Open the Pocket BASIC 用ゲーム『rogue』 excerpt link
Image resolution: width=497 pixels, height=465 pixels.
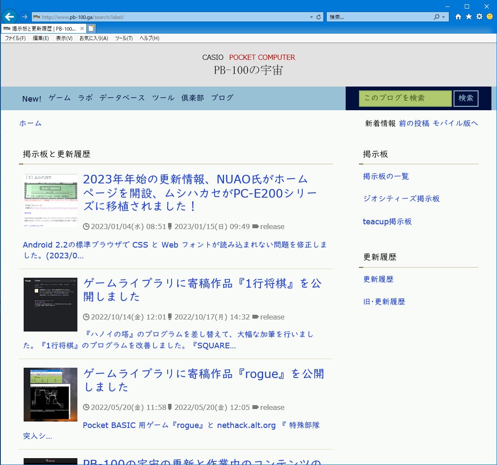[172, 431]
